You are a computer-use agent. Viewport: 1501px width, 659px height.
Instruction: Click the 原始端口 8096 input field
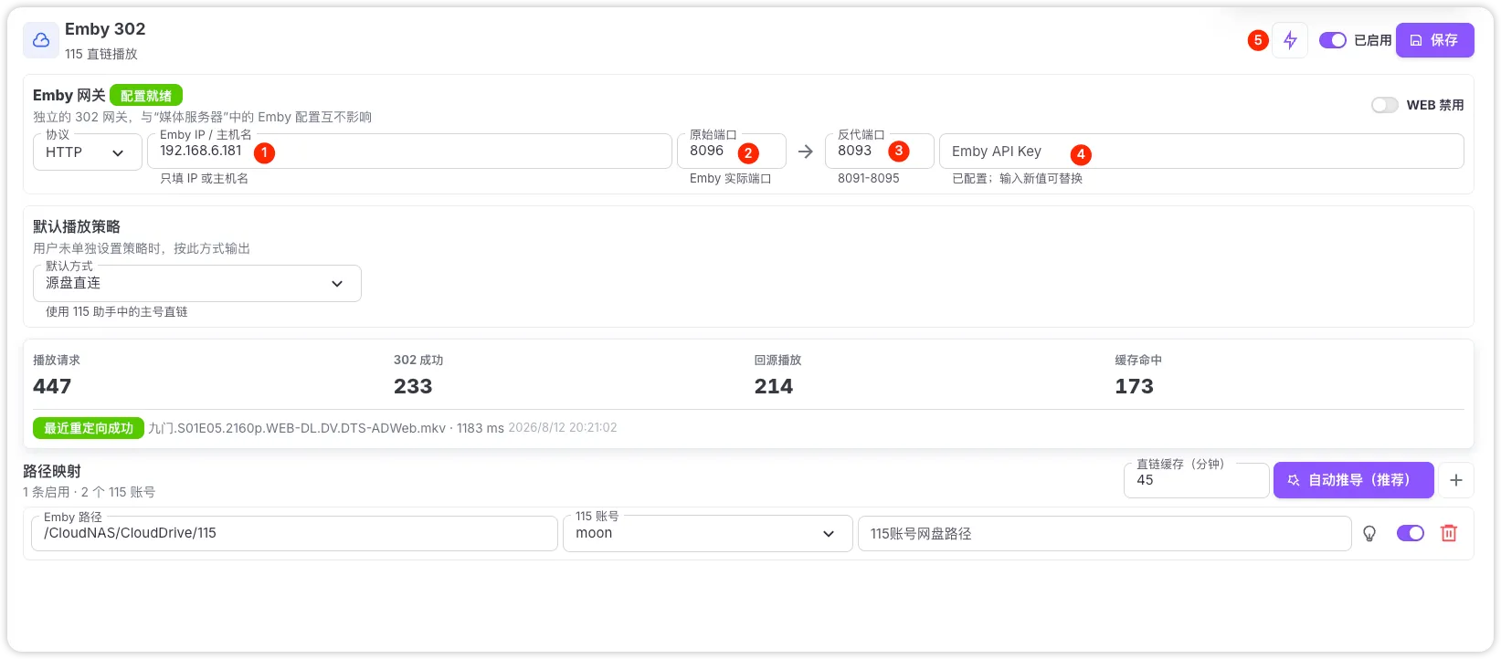[x=732, y=152]
